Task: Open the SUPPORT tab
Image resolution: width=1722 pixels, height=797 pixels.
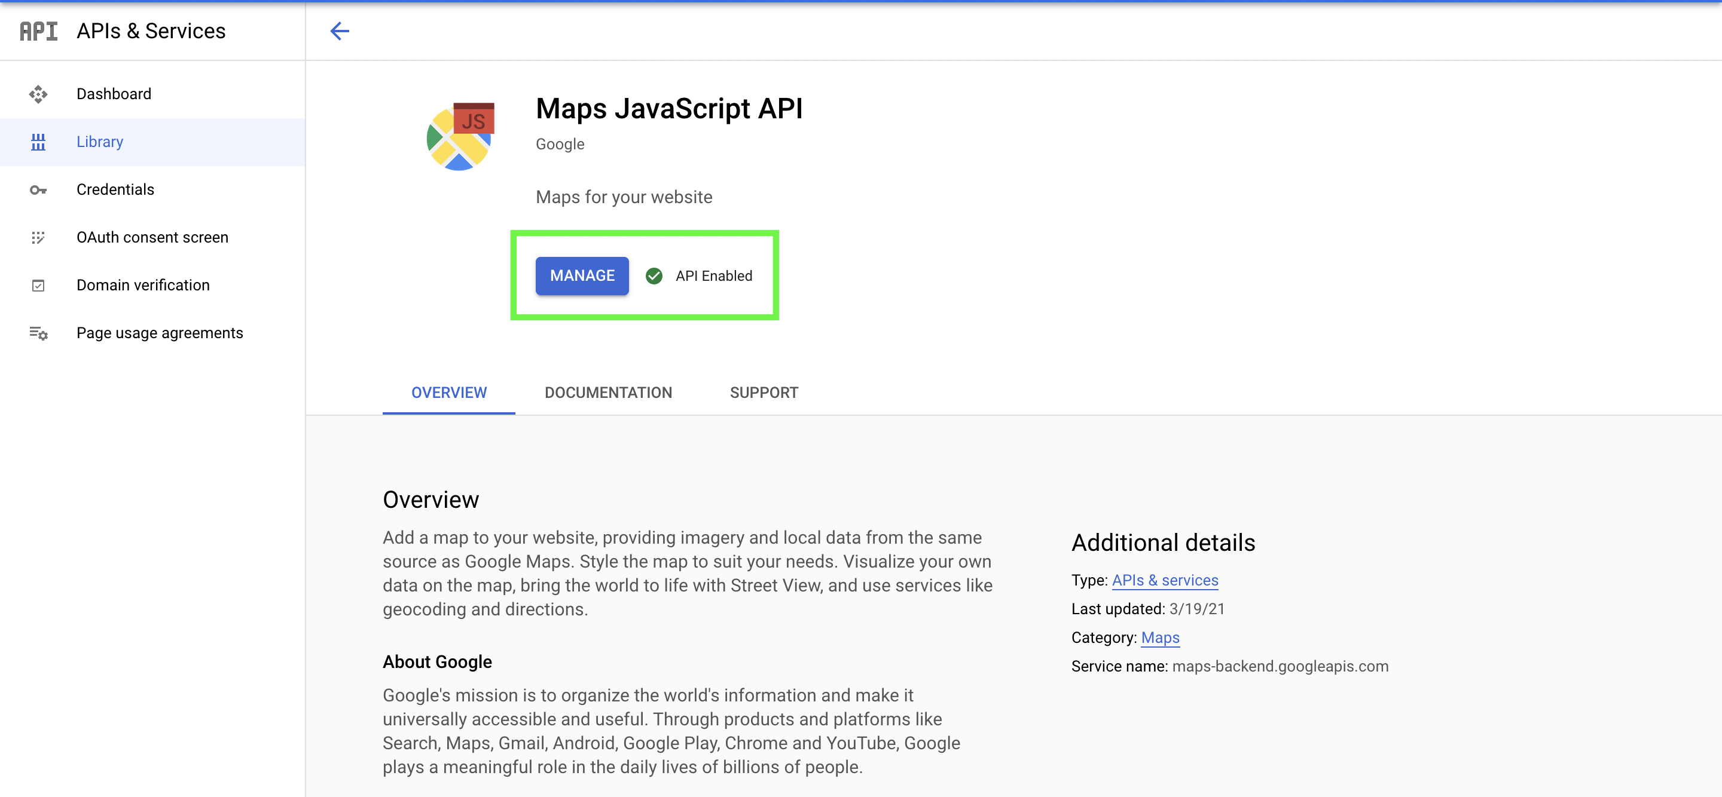Action: [x=764, y=392]
